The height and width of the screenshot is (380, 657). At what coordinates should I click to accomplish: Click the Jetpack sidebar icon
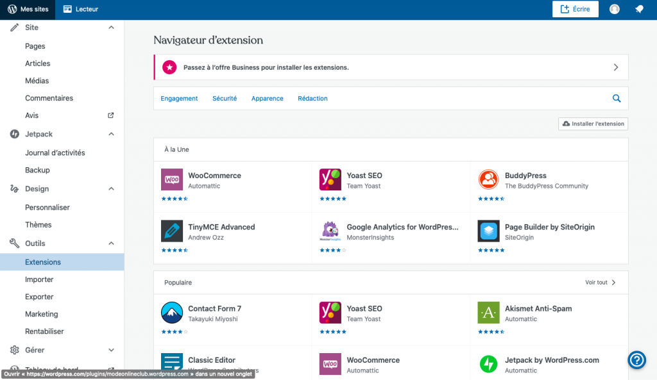(x=15, y=134)
